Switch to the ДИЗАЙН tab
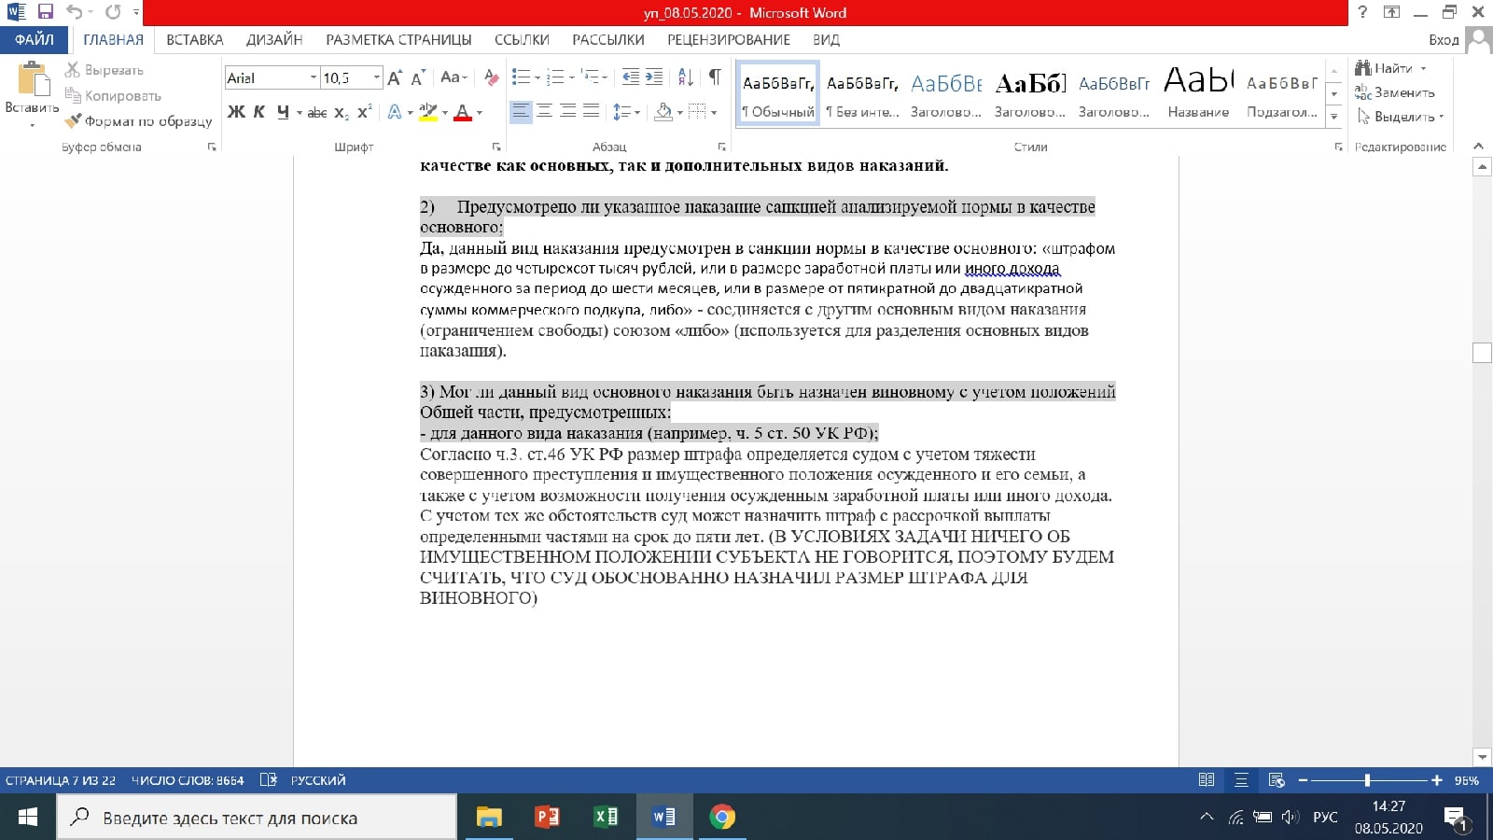This screenshot has height=840, width=1493. [x=274, y=39]
